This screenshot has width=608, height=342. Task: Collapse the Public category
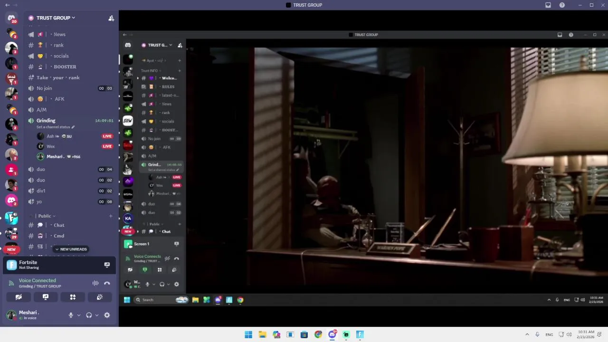(46, 216)
